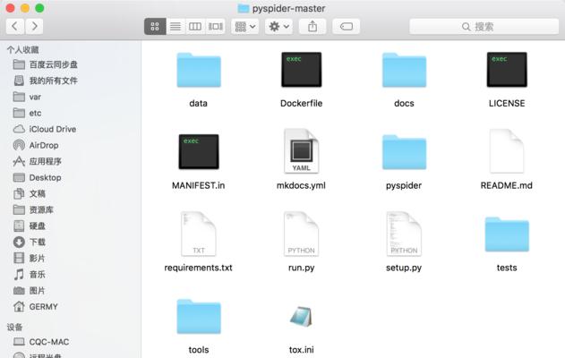Click the mkdocs.yml file name label
The width and height of the screenshot is (565, 358).
coord(301,185)
